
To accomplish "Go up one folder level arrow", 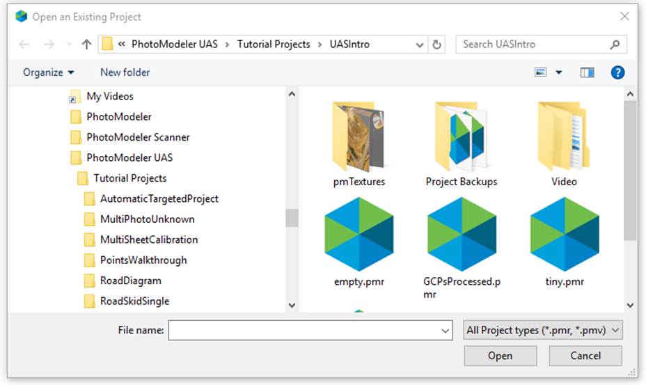I will pyautogui.click(x=86, y=45).
